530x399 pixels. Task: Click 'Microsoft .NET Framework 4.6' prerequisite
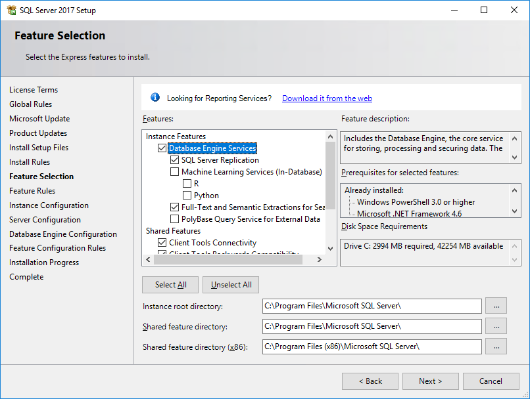(409, 213)
